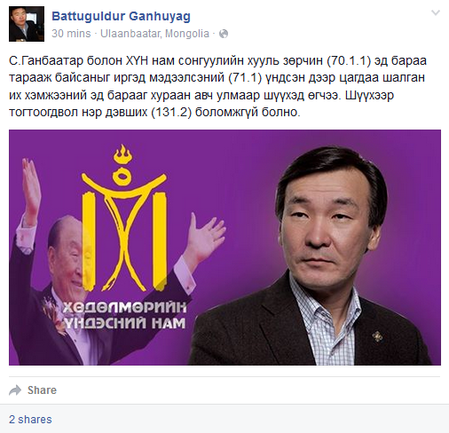This screenshot has width=449, height=433.
Task: Click the globe public privacy icon
Action: [224, 34]
